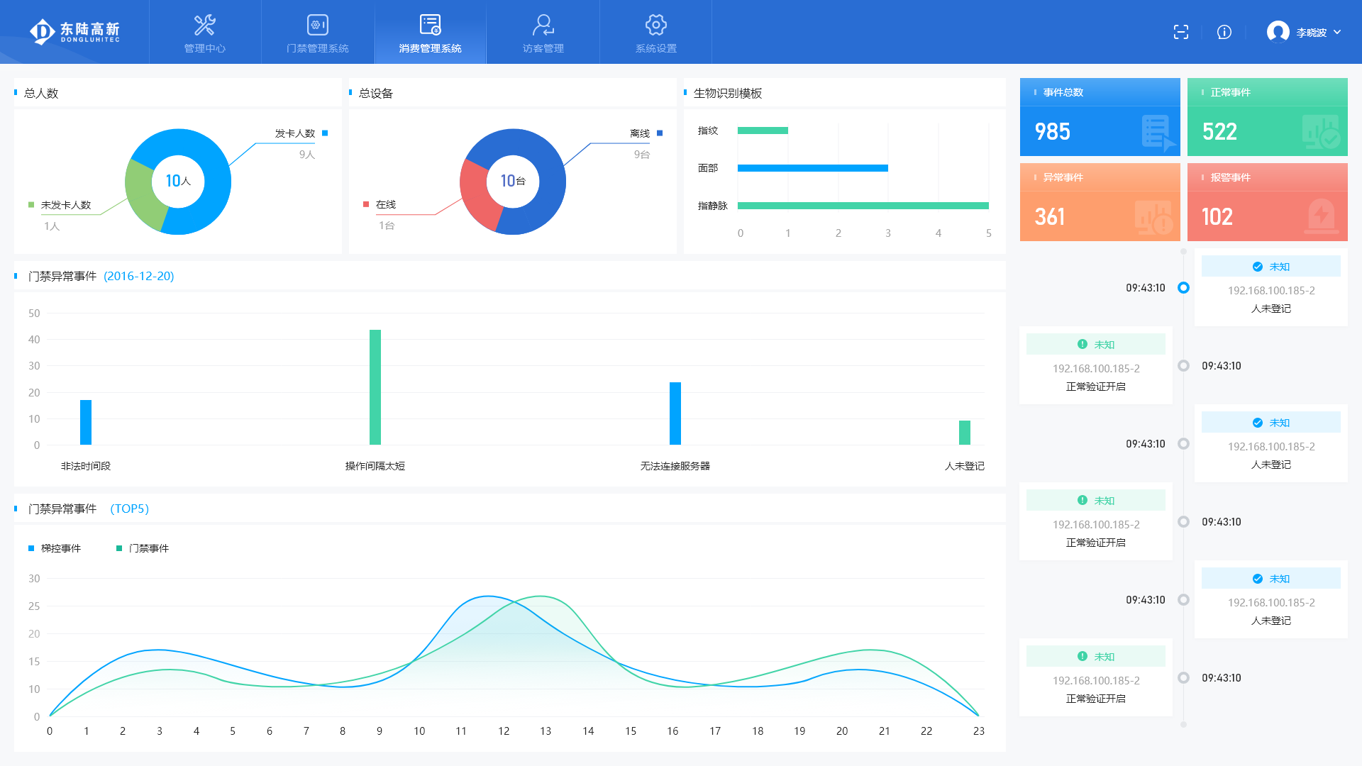Viewport: 1362px width, 766px height.
Task: Open 系统设置 gear icon
Action: pyautogui.click(x=655, y=25)
